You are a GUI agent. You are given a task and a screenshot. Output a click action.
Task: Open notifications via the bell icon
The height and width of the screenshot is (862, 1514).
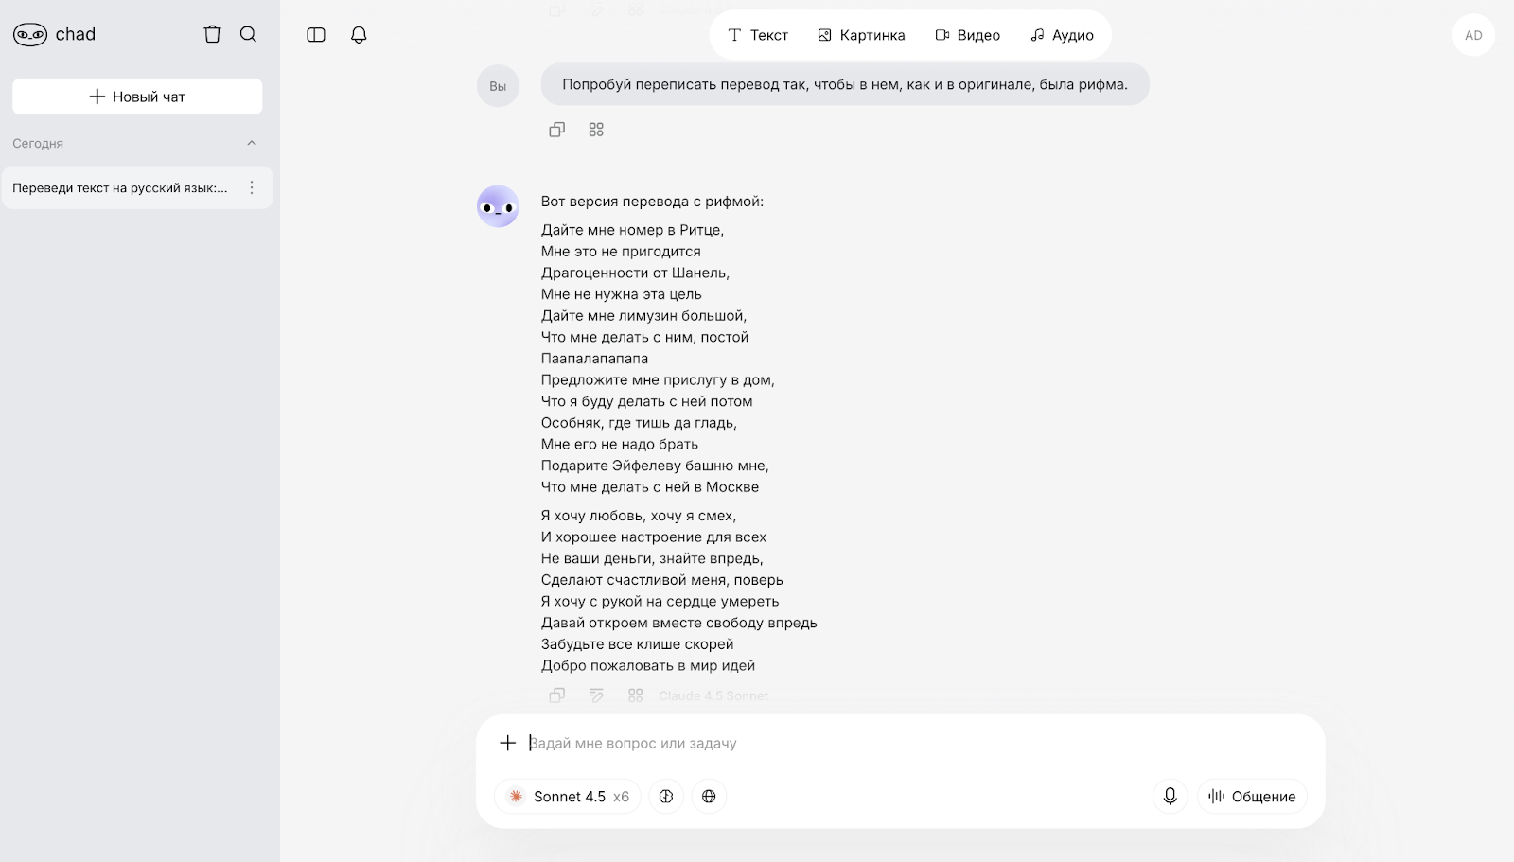359,35
